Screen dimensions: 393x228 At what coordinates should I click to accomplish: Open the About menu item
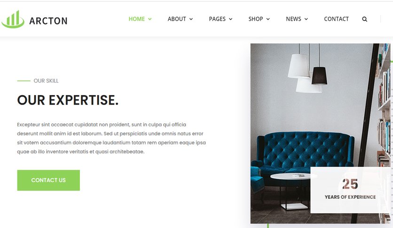[177, 19]
